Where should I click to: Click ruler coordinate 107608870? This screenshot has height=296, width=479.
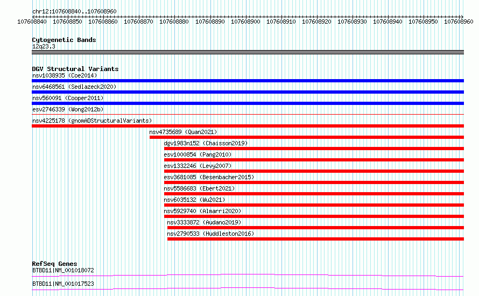pyautogui.click(x=138, y=22)
